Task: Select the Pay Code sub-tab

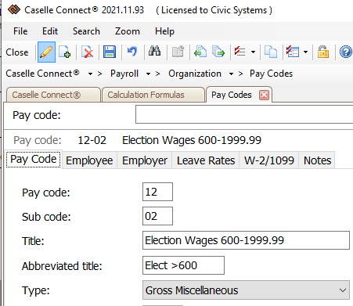Action: click(x=34, y=160)
